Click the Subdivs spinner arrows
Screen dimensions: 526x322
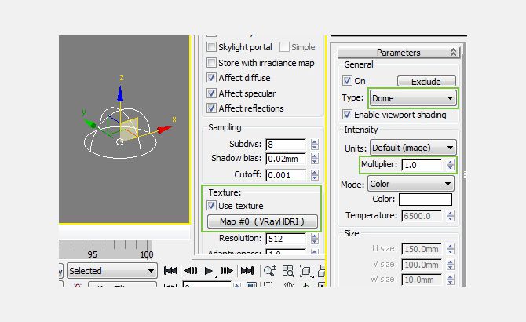(x=314, y=145)
